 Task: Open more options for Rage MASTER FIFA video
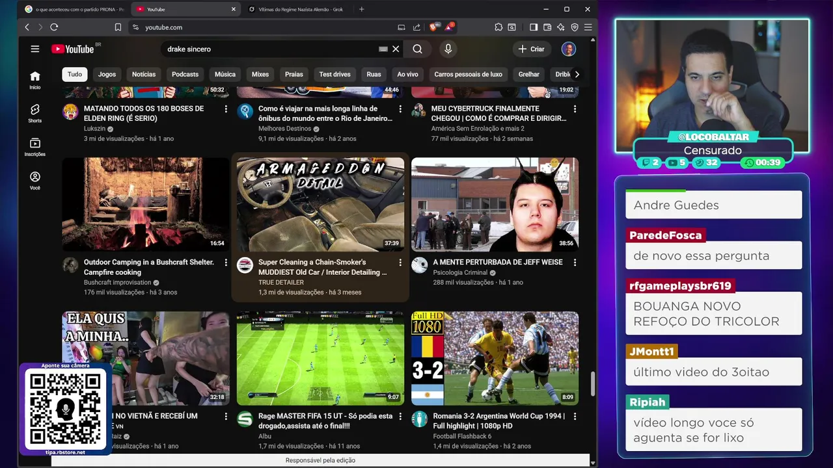[400, 416]
